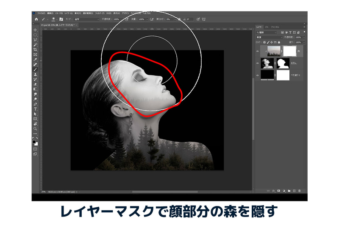
Task: Open the brush mode dropdown showing 通常
Action: 86,19
